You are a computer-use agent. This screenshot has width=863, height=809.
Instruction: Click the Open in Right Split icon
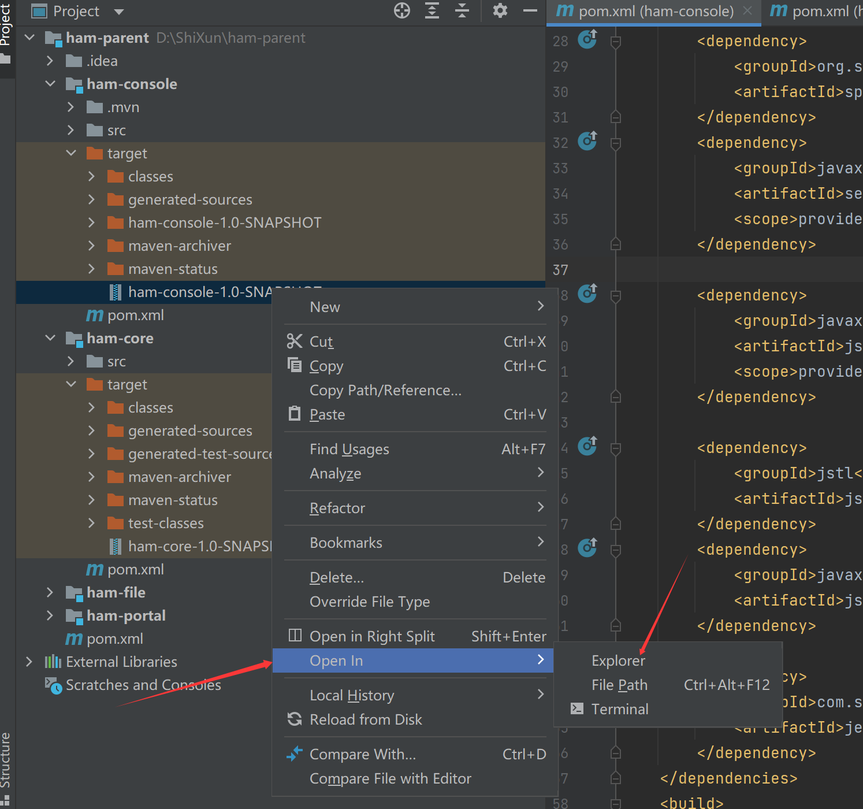(x=295, y=636)
